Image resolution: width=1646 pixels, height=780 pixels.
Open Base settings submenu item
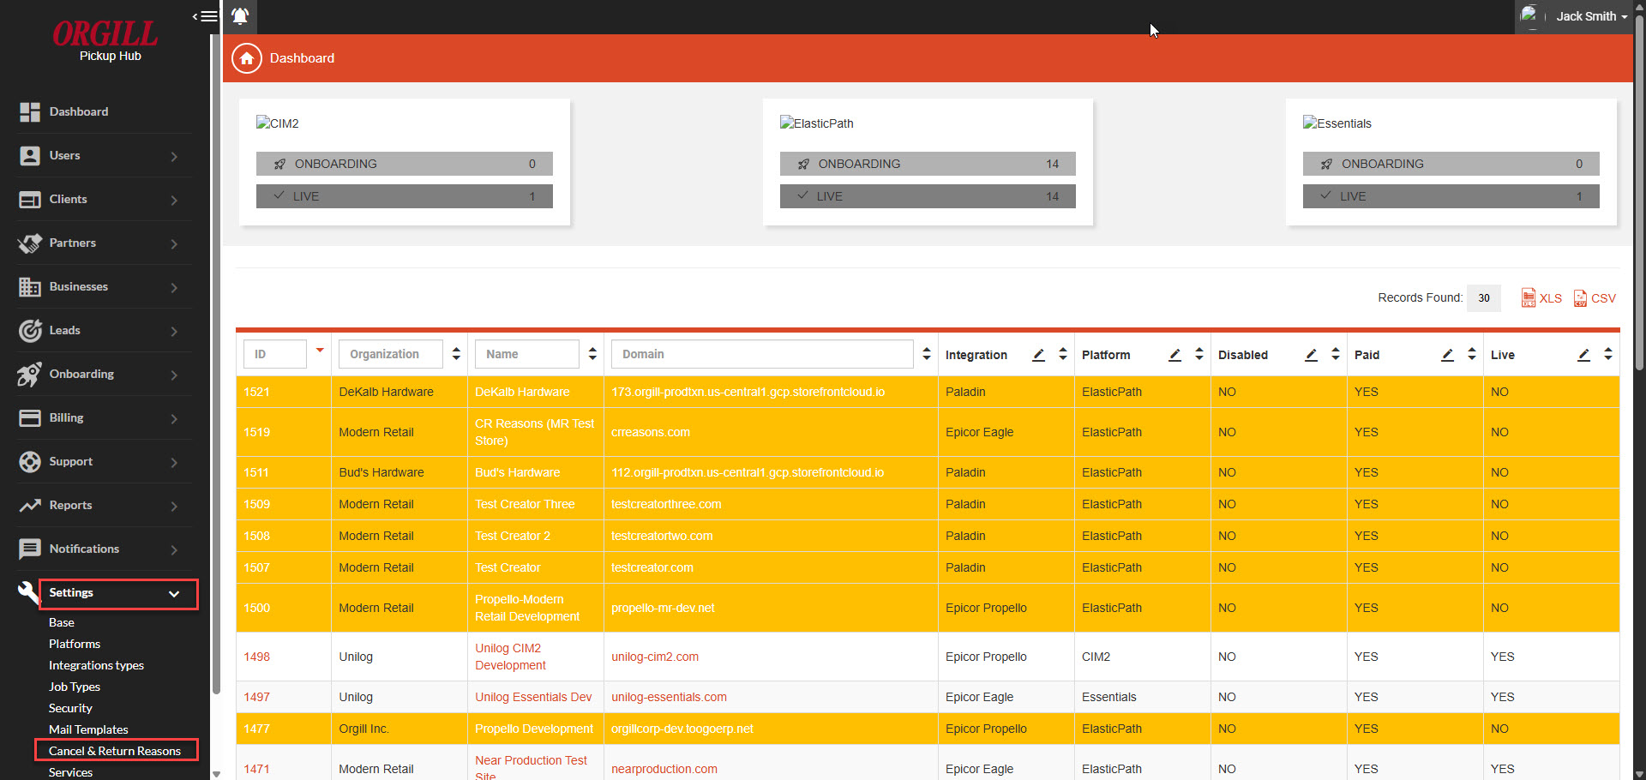click(x=62, y=622)
